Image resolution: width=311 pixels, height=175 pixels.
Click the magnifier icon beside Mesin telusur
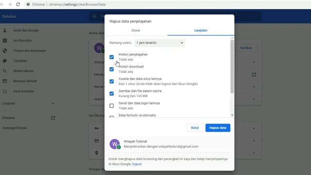tap(5, 71)
